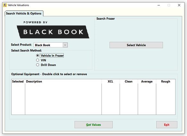Click the XCL column header

[x=110, y=82]
